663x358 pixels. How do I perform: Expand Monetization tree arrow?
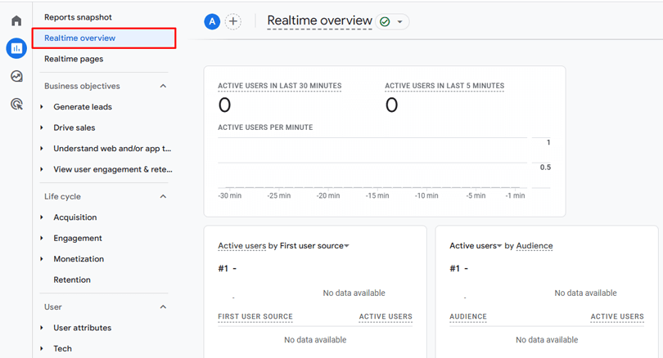click(x=42, y=259)
